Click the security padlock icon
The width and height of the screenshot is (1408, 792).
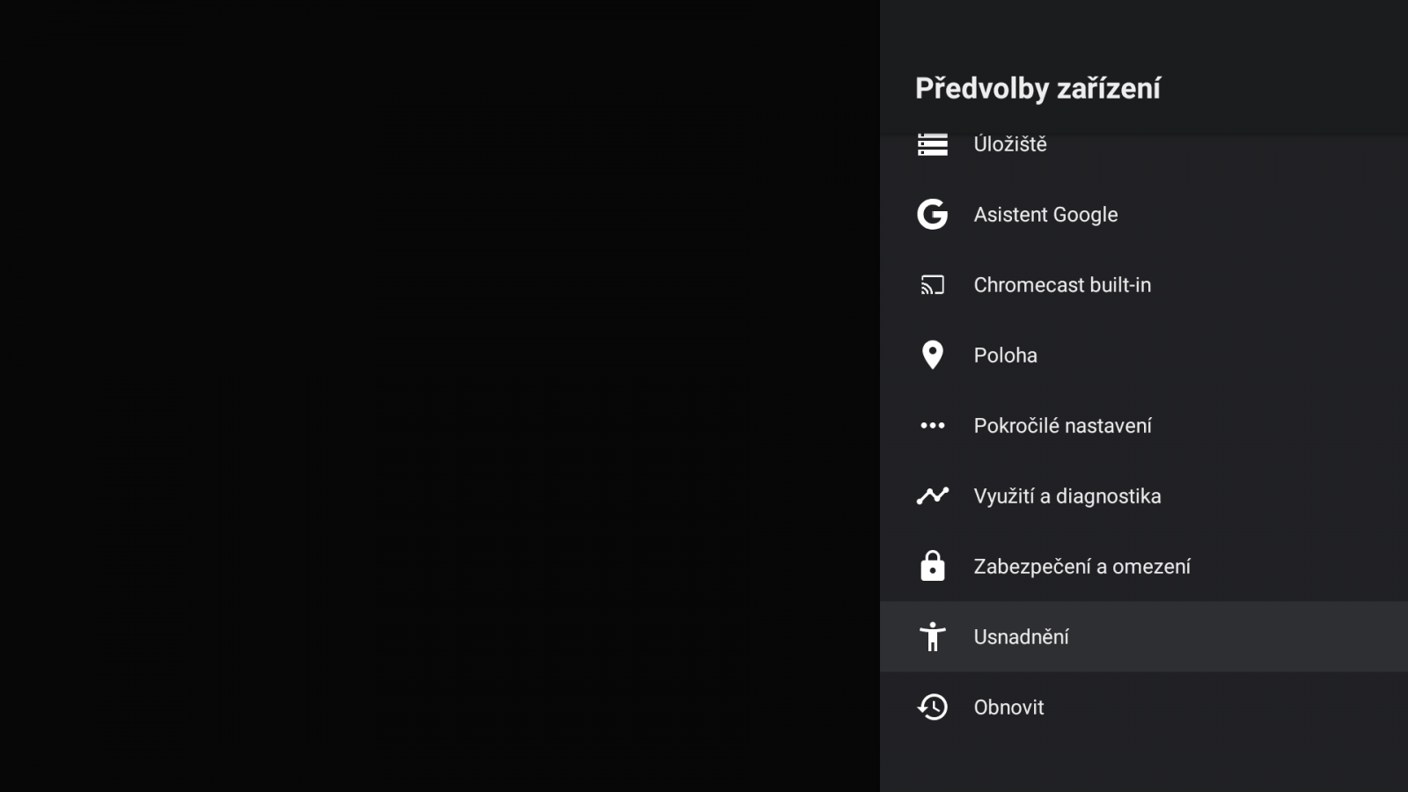click(932, 567)
